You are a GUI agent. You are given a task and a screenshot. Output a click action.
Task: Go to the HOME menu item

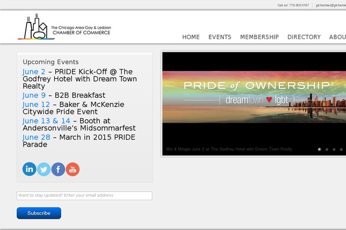pos(191,37)
